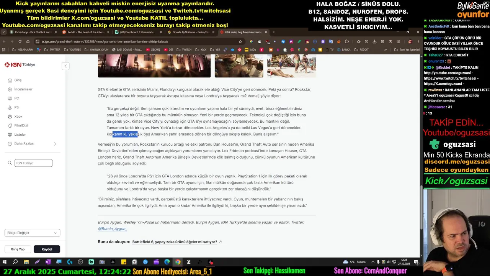Click the IGN Türkiye search field
Viewport: 490px width, 276px height.
(x=33, y=163)
